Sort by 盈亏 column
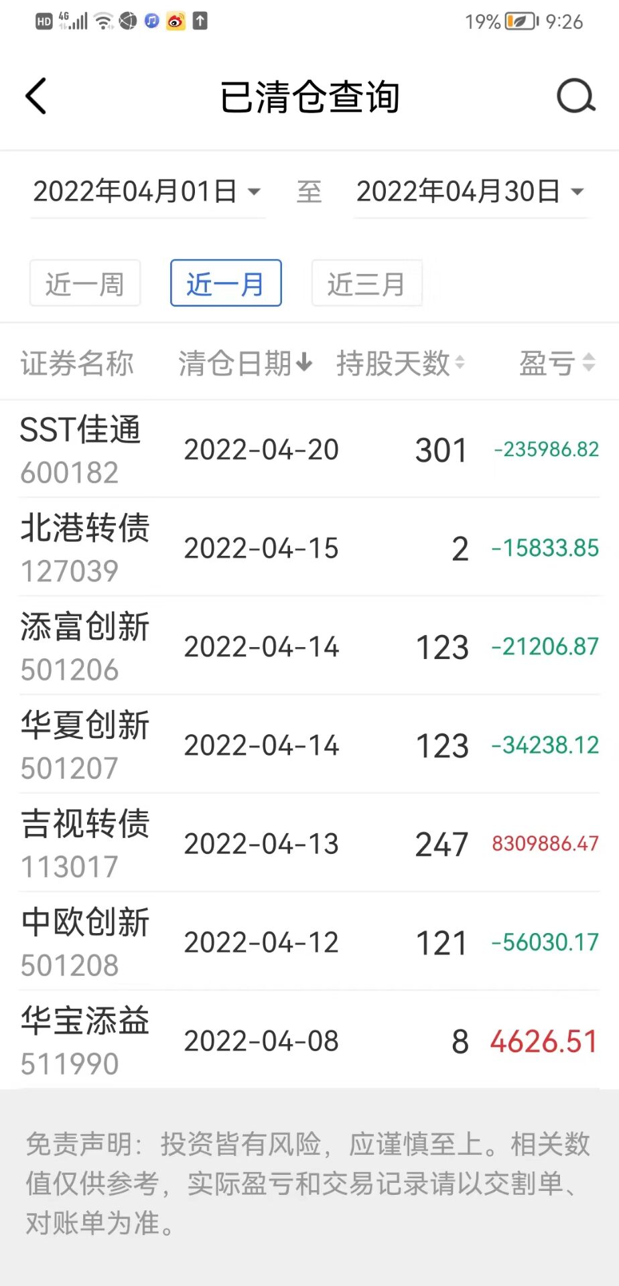 557,363
